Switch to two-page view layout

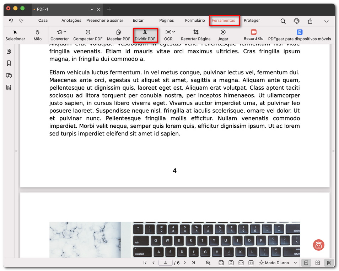317,262
